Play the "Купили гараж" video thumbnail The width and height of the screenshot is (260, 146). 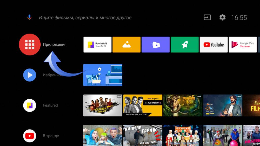(143, 135)
